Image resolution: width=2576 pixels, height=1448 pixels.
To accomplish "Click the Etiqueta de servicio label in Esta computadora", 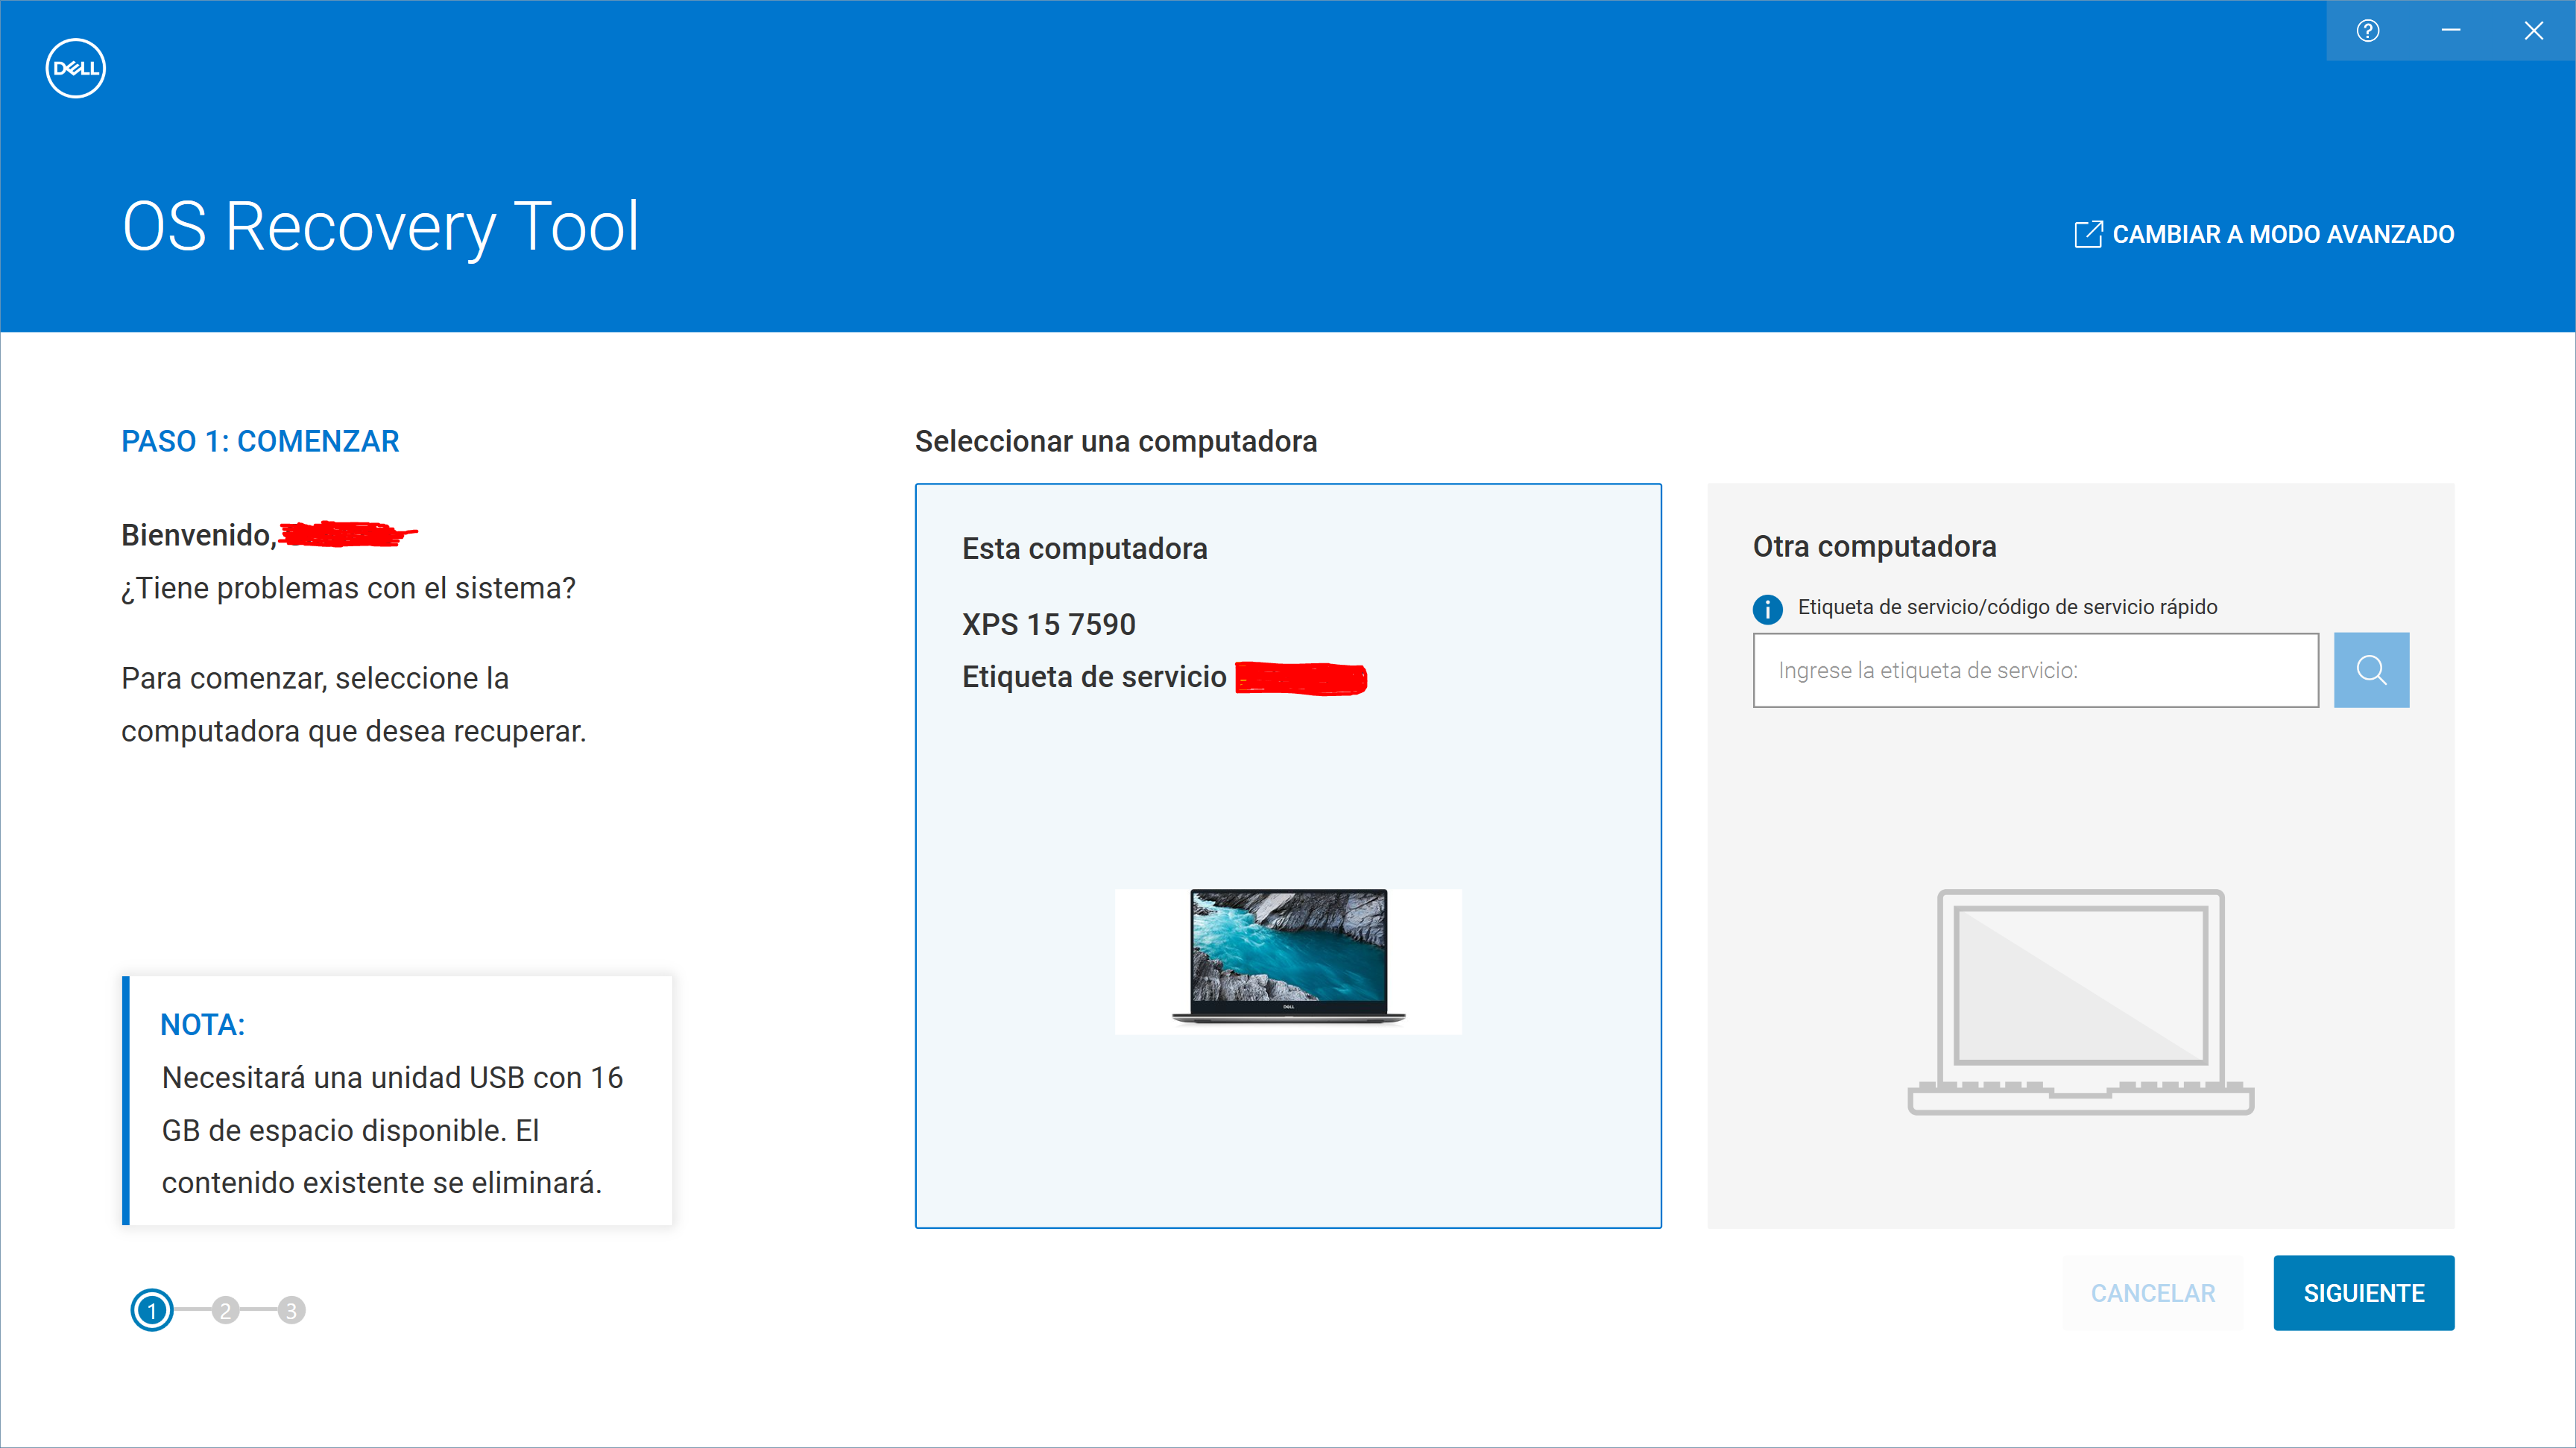I will tap(1094, 677).
